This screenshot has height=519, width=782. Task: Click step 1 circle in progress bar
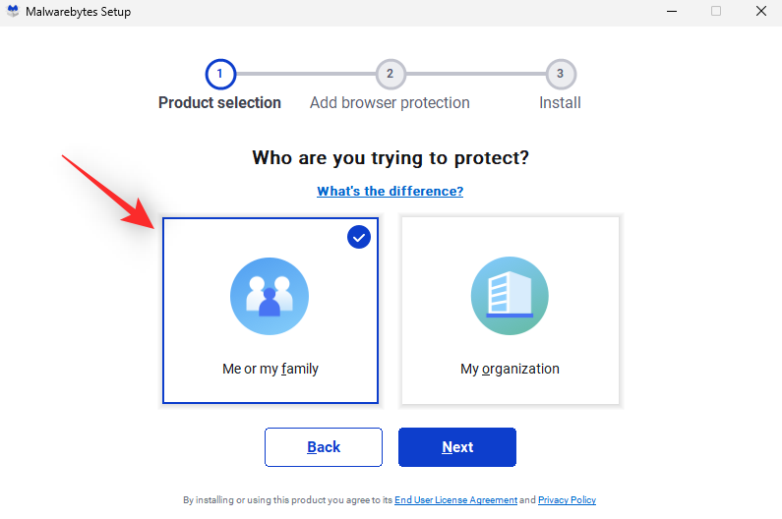220,74
